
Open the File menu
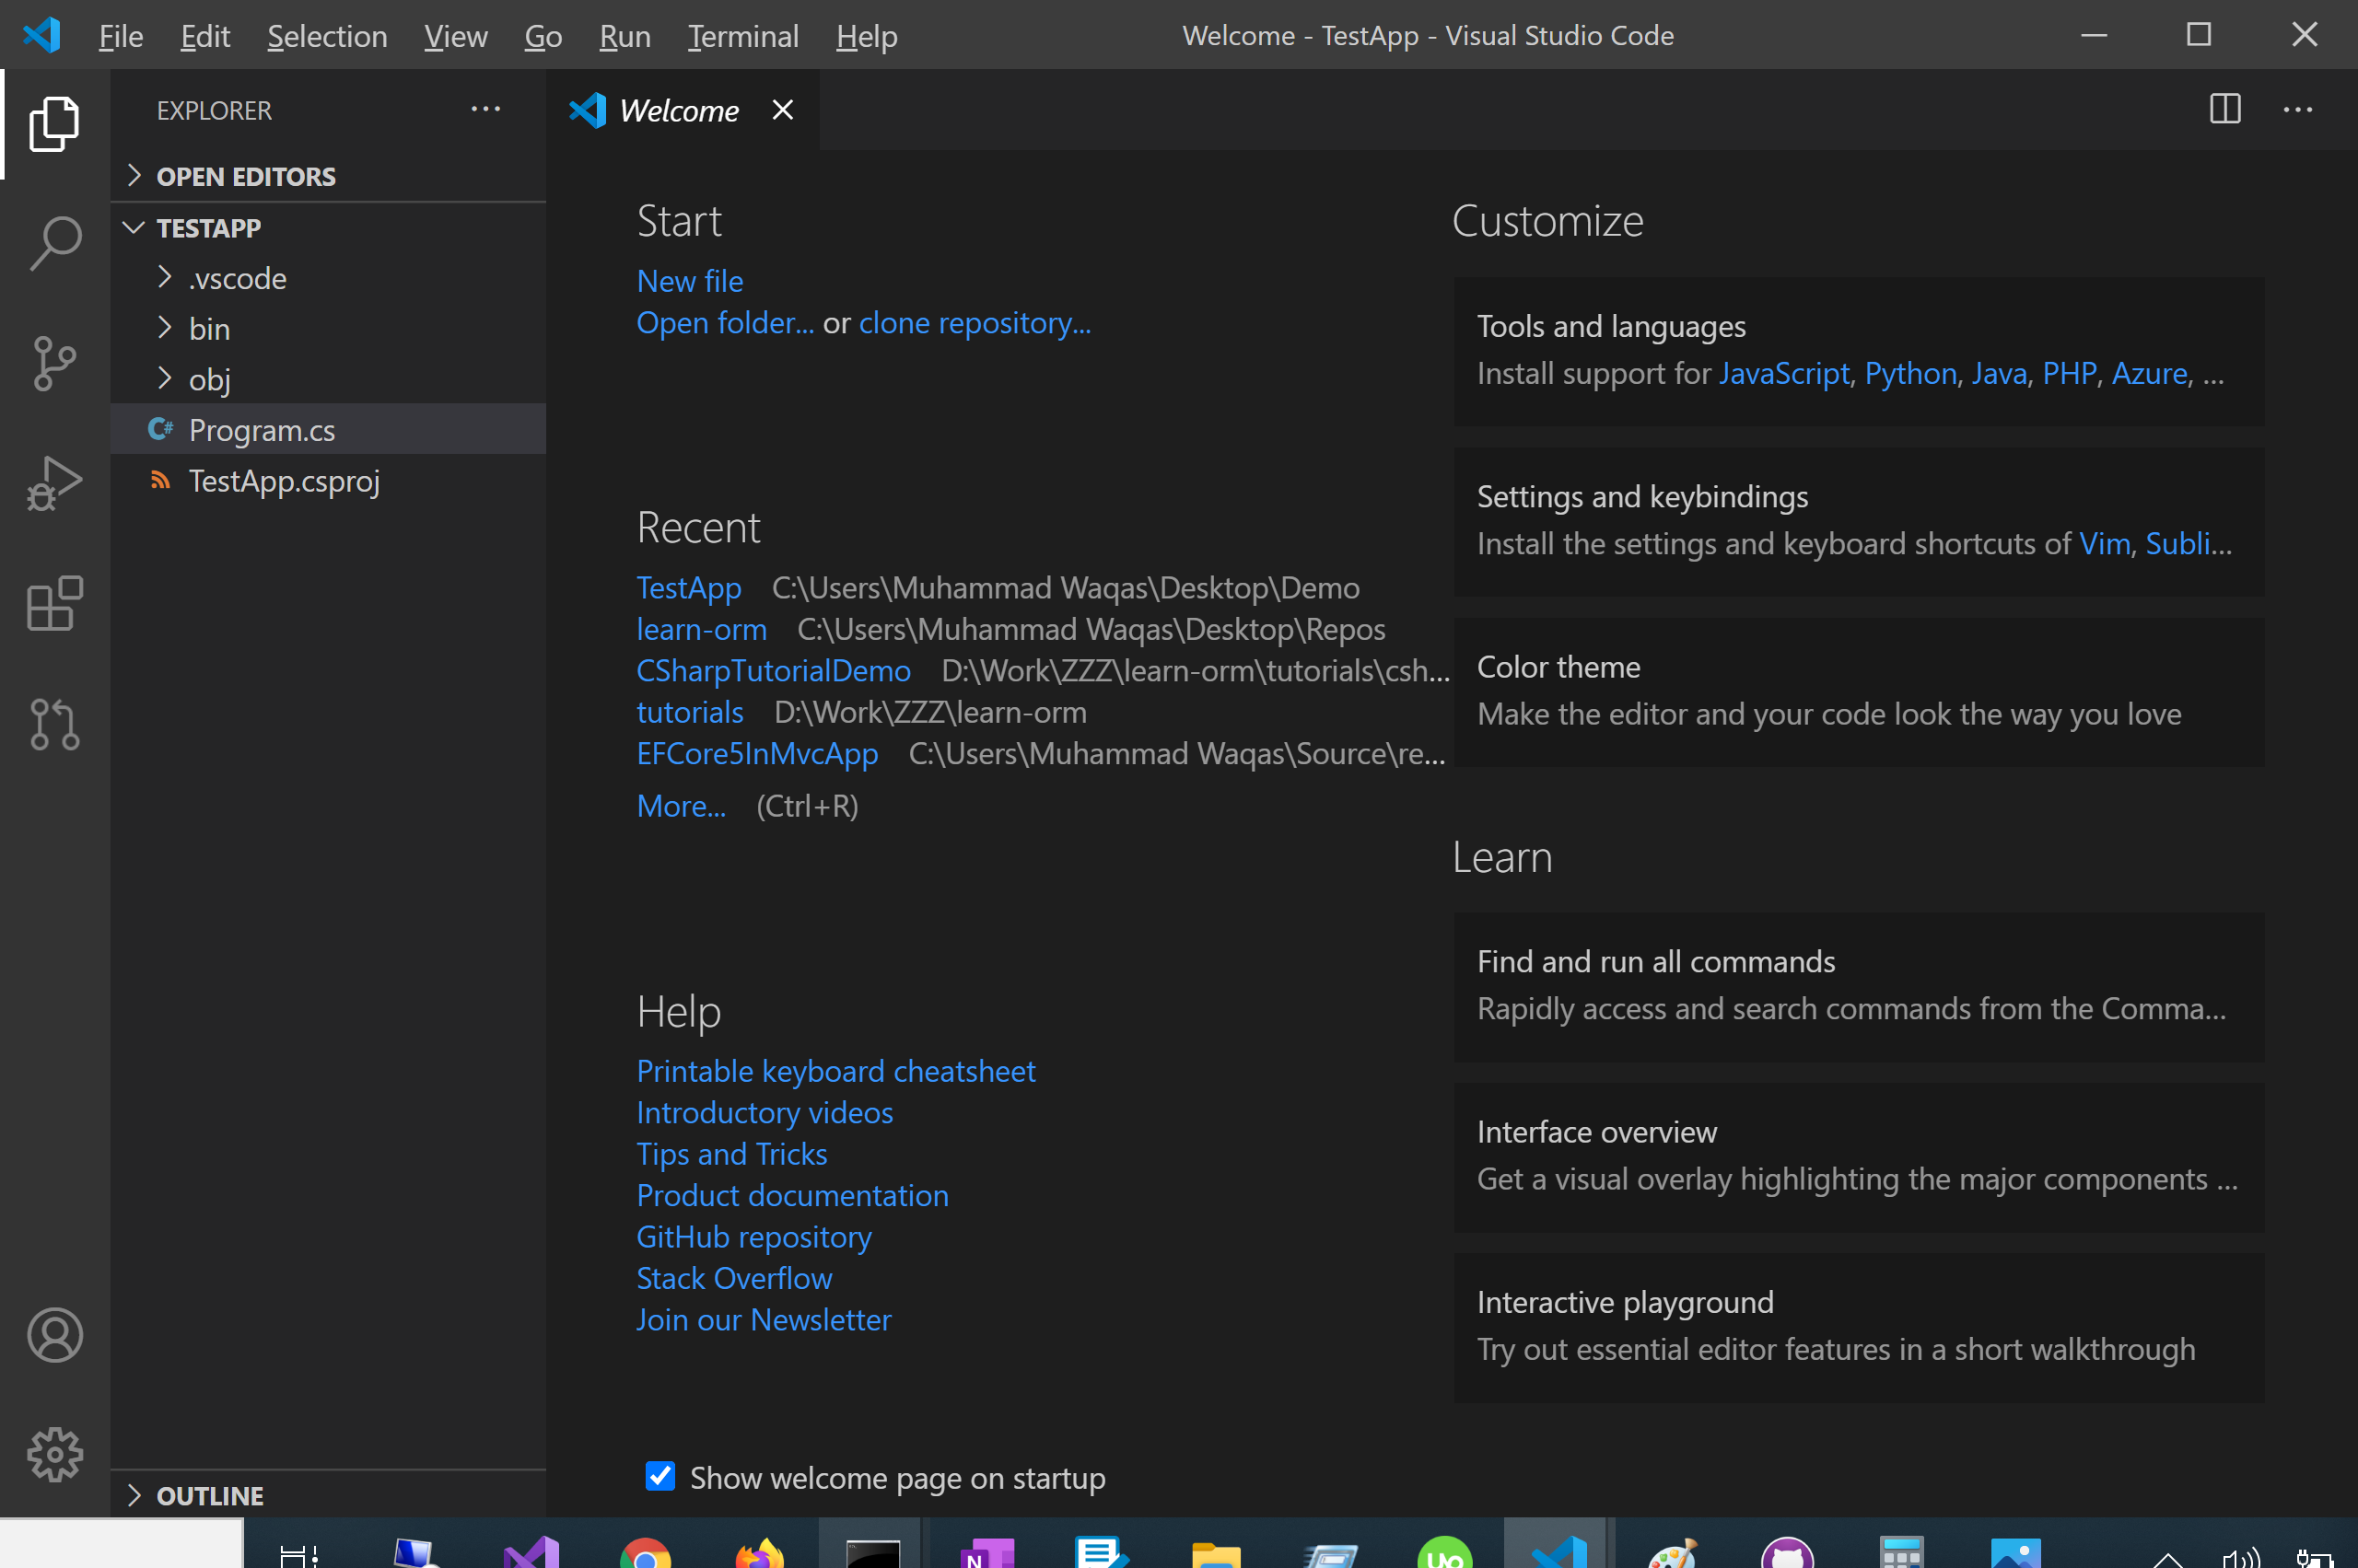click(117, 33)
